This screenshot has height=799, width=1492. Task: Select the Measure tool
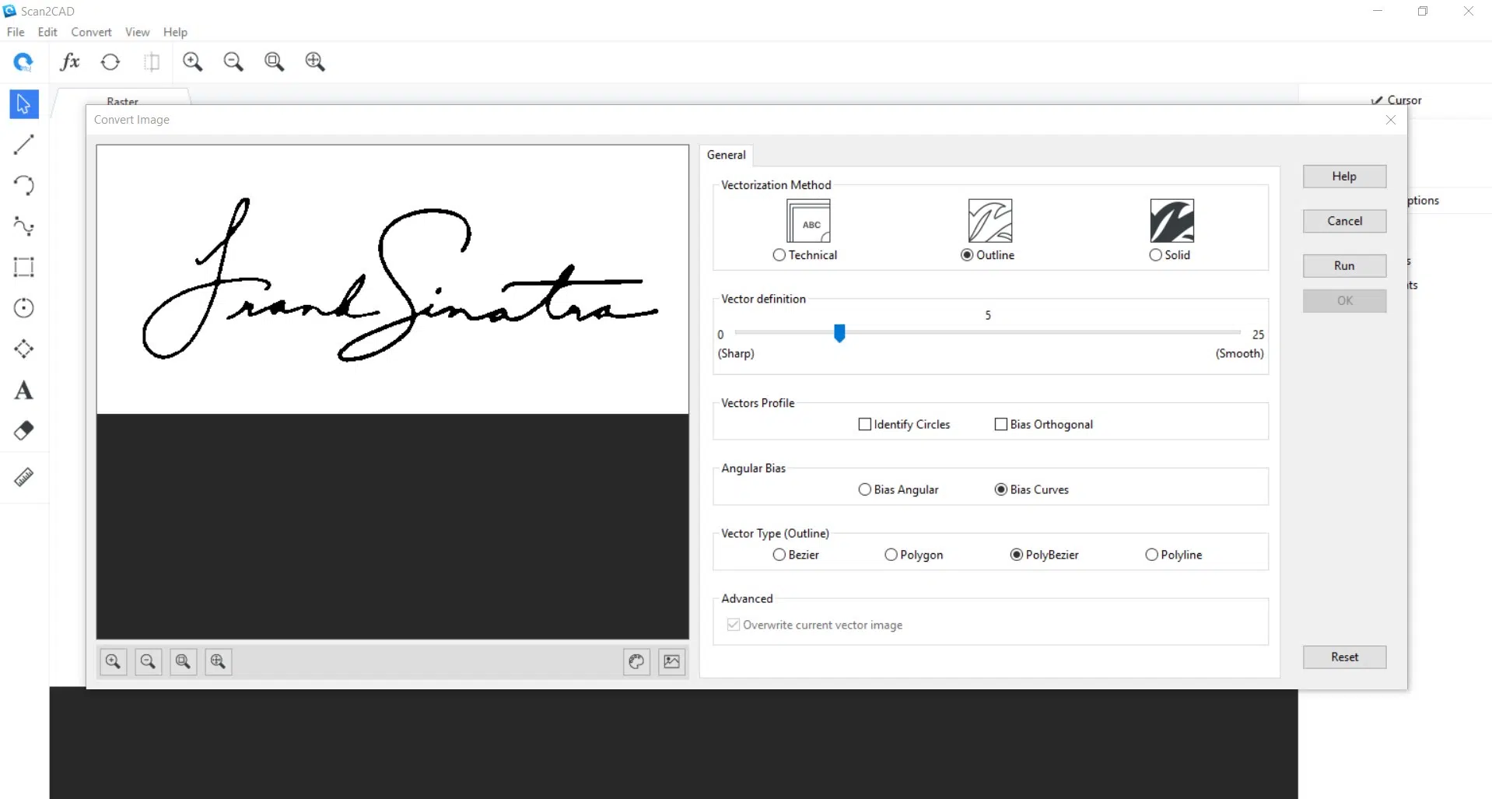point(23,477)
